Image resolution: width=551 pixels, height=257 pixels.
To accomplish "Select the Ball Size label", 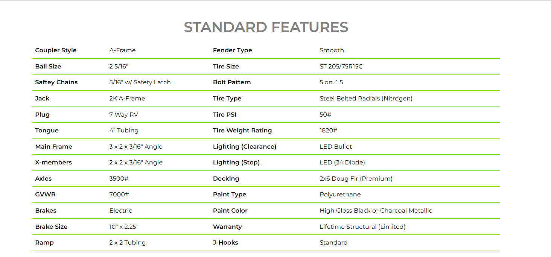I will 48,67.
